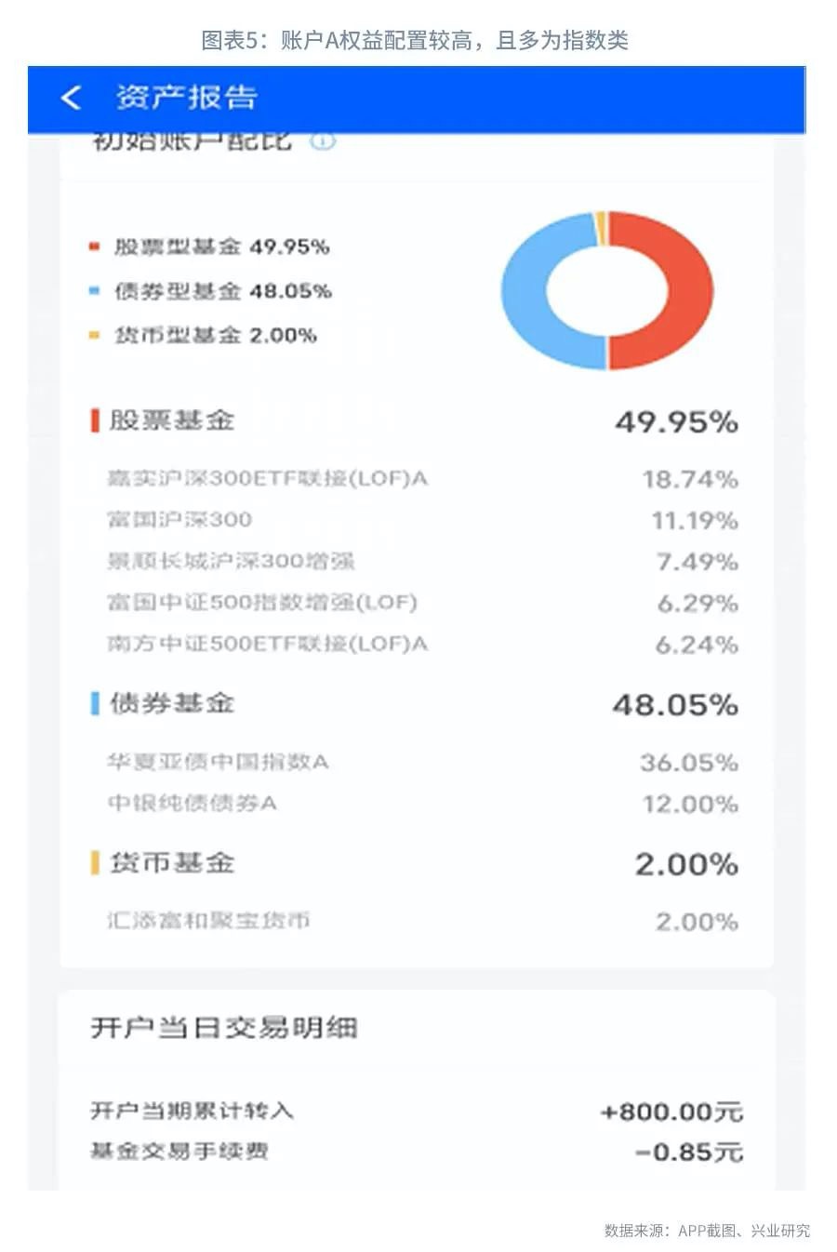Open the 货币基金 section header

[x=172, y=863]
